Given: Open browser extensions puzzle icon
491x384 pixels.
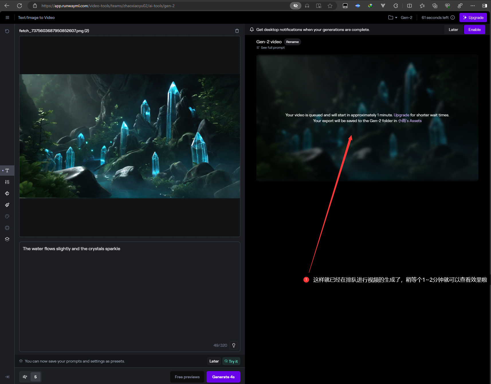Looking at the screenshot, I should click(396, 6).
